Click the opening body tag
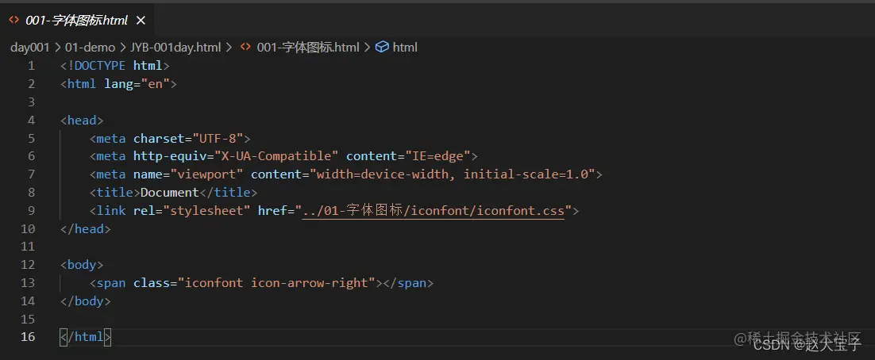The height and width of the screenshot is (360, 875). tap(82, 265)
